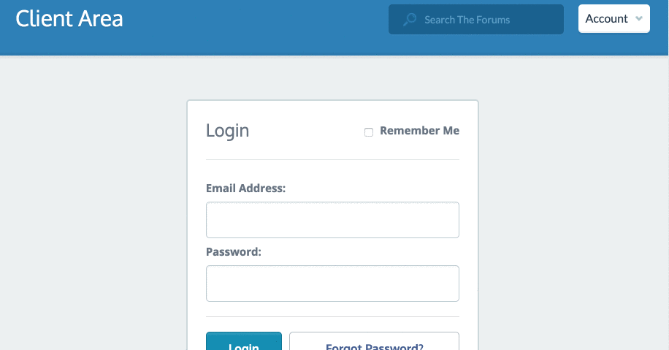Click the magnifying glass search icon
Viewport: 669px width, 350px height.
coord(410,19)
